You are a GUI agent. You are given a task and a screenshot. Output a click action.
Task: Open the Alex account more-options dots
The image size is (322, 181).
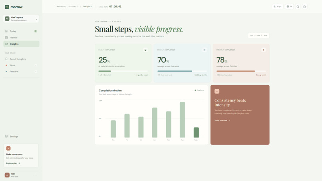(x=36, y=175)
